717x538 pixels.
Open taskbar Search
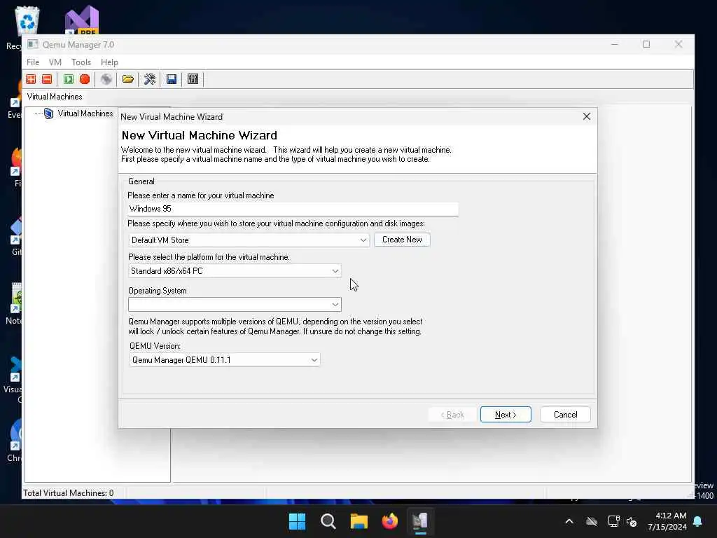328,521
